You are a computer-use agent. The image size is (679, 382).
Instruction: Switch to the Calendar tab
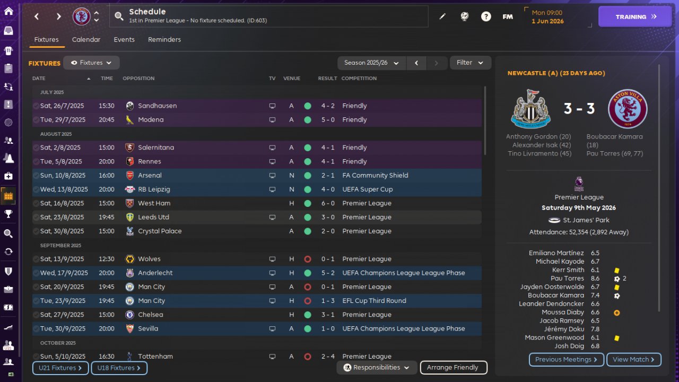click(86, 40)
